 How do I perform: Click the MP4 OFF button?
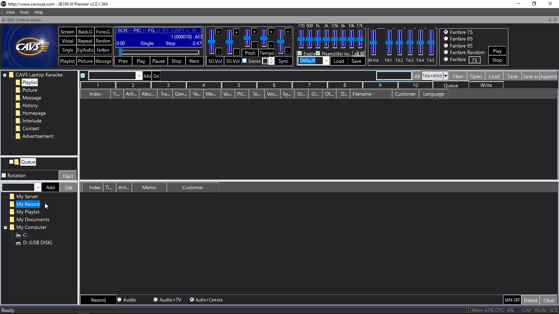(512, 300)
